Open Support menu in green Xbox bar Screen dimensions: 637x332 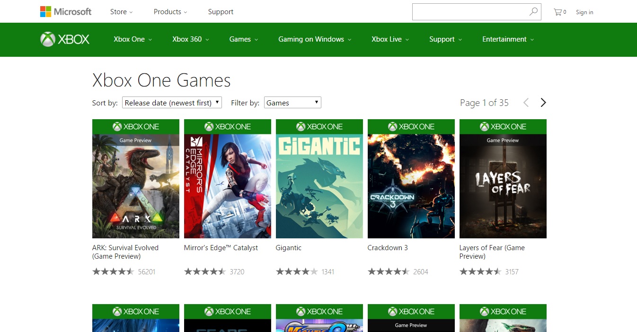click(x=446, y=39)
